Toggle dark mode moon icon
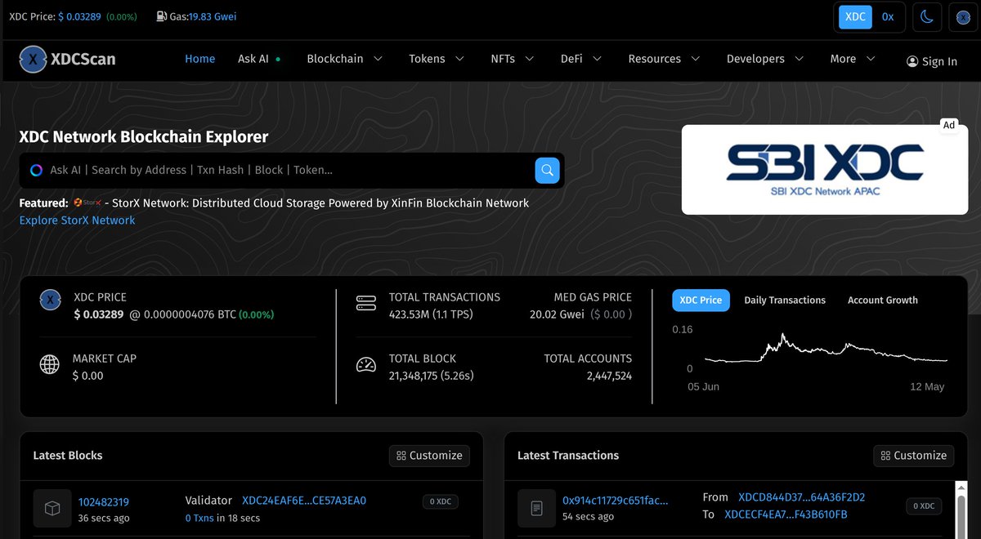Image resolution: width=981 pixels, height=539 pixels. click(927, 17)
